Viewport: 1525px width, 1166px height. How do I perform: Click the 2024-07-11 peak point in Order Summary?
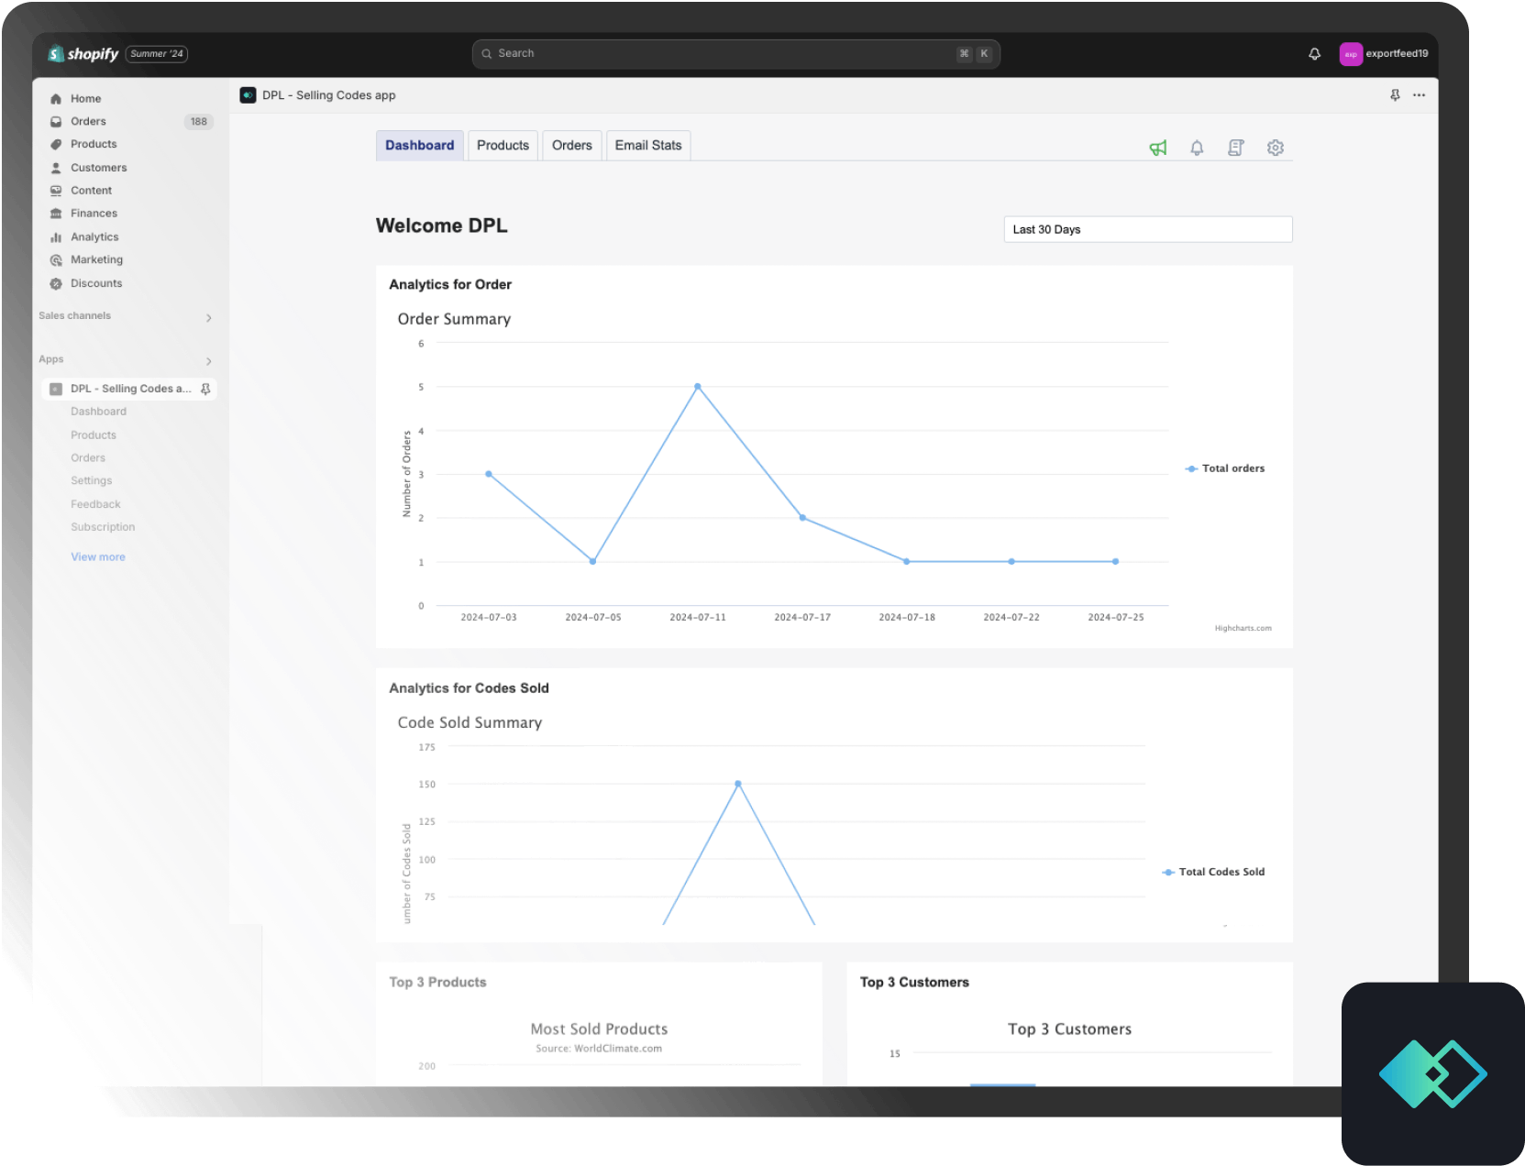(698, 387)
